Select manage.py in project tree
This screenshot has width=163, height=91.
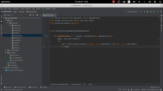click(x=13, y=65)
